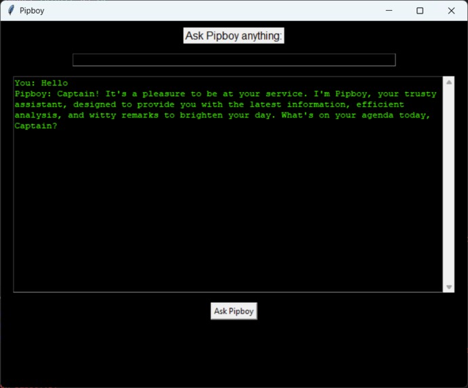Click the Pipboy window title text
The width and height of the screenshot is (468, 388).
coord(32,11)
